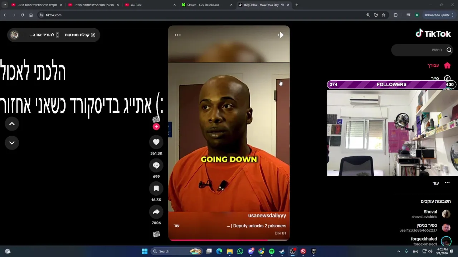Open the media control icon in Chrome toolbar
The image size is (458, 257).
(408, 15)
